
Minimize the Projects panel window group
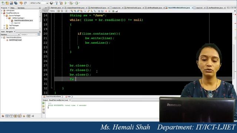pos(40,8)
